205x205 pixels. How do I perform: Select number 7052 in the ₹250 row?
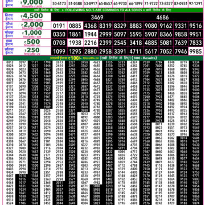pos(166,51)
